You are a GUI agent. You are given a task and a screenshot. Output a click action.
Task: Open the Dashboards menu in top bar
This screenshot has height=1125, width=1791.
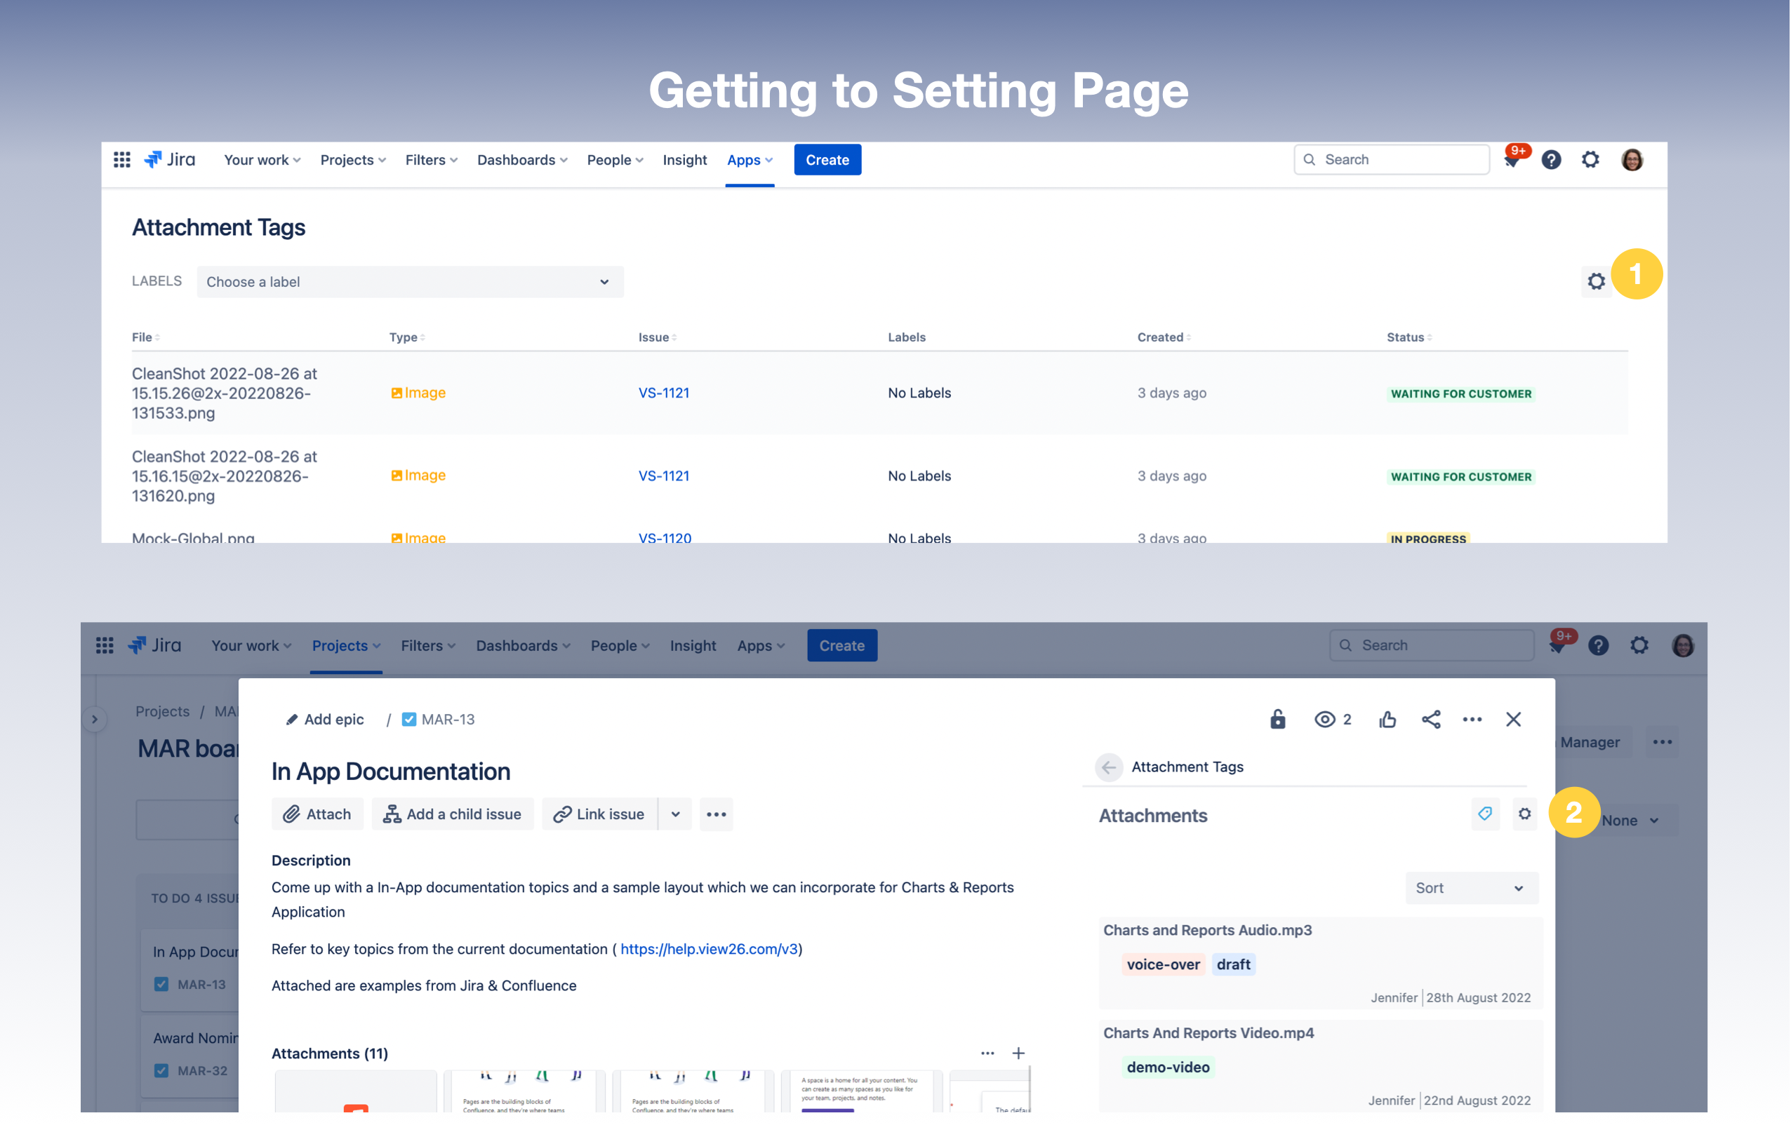pyautogui.click(x=521, y=160)
